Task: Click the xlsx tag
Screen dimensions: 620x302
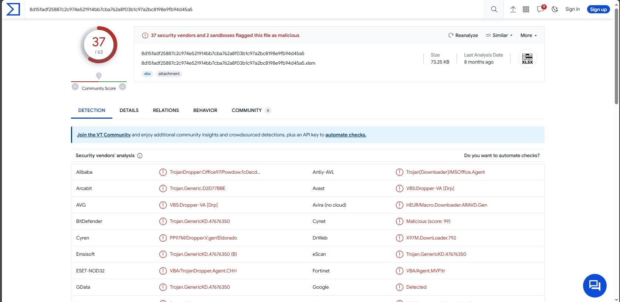Action: [x=148, y=74]
